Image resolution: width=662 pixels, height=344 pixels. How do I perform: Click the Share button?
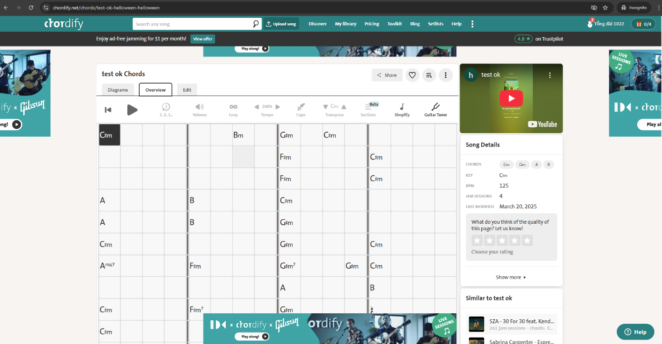(x=387, y=75)
